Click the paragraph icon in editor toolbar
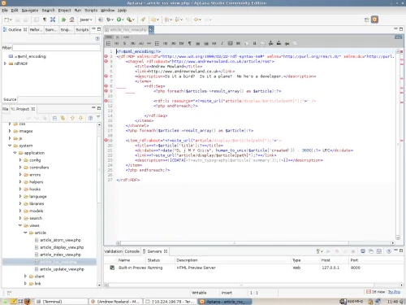Screen dimensions: 406x305 (x=189, y=43)
